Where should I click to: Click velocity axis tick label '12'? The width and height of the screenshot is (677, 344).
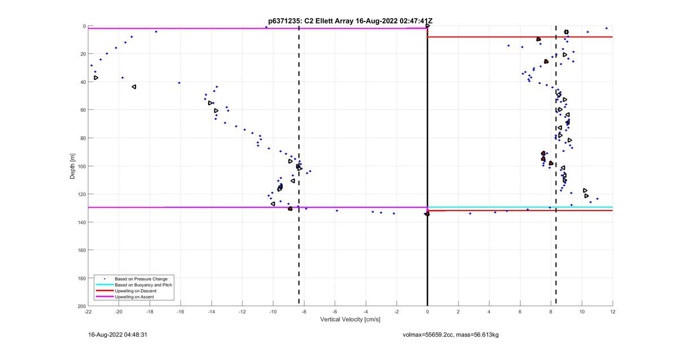pyautogui.click(x=613, y=311)
